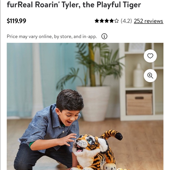Screen dimensions: 170x170
Task: Click the empty fifth rating star
Action: 116,21
